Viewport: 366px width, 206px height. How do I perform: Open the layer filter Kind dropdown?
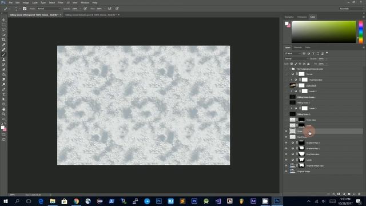(293, 53)
